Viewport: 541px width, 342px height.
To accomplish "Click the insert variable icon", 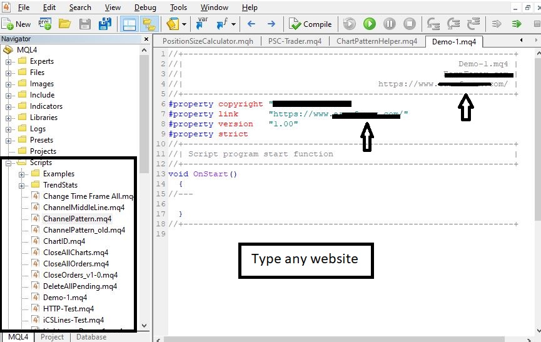I will (202, 24).
